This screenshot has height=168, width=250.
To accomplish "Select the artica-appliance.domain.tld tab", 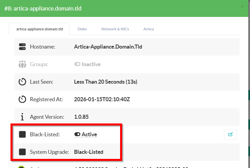I will point(39,29).
